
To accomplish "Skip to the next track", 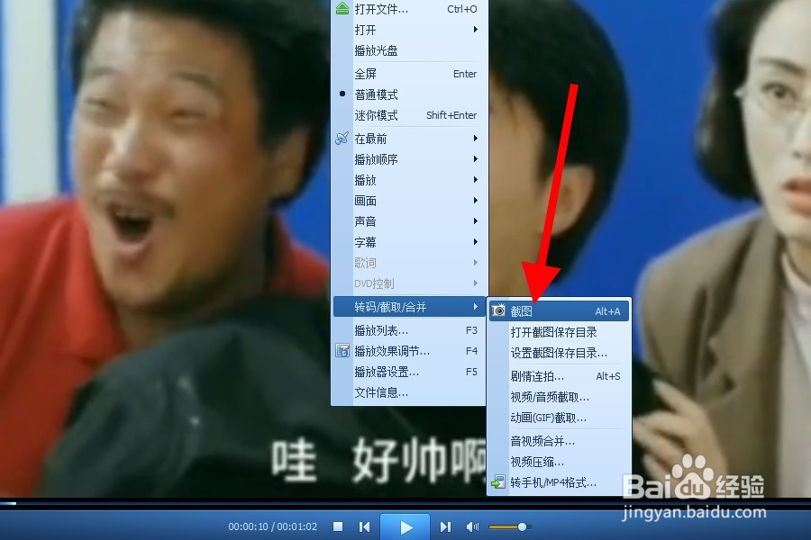I will (x=445, y=526).
